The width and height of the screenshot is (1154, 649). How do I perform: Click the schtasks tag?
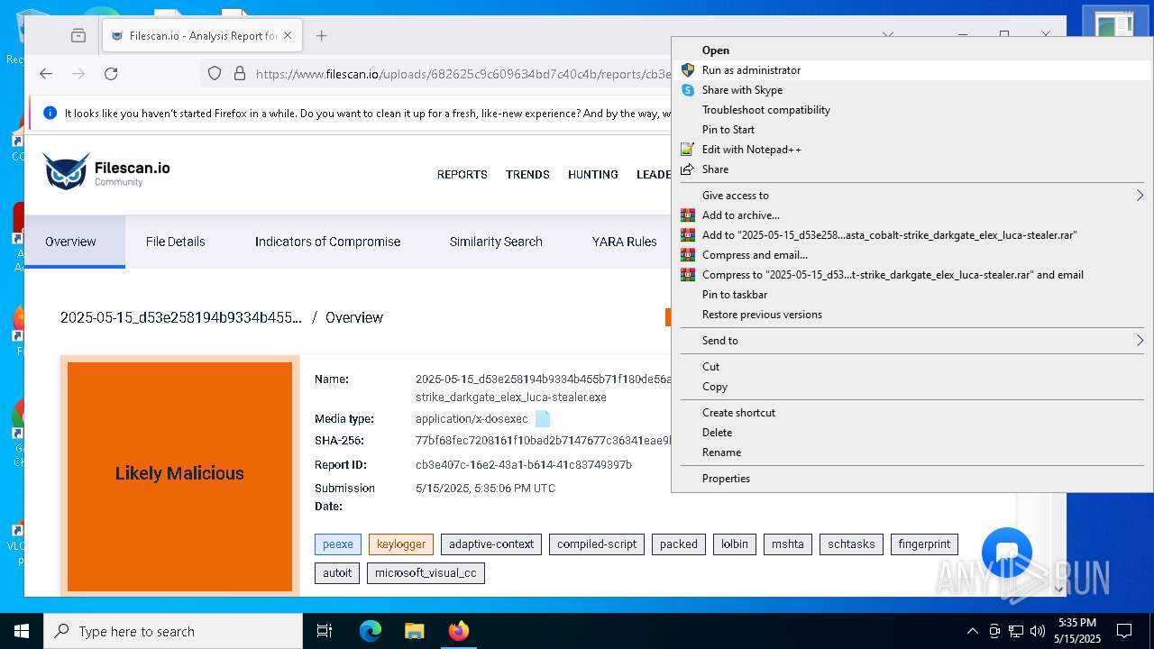tap(851, 544)
